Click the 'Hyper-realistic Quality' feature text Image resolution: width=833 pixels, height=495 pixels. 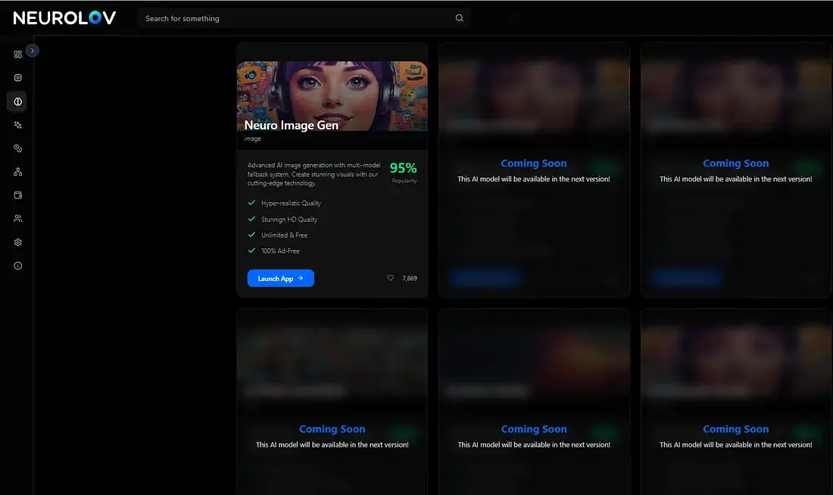[x=291, y=203]
